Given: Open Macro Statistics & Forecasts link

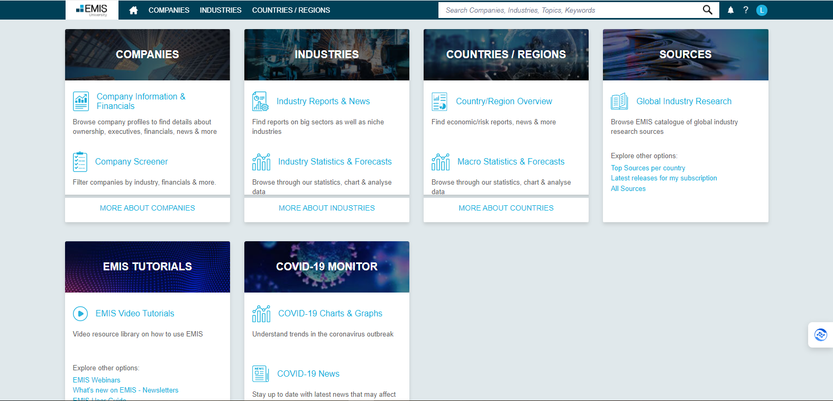Looking at the screenshot, I should point(511,162).
